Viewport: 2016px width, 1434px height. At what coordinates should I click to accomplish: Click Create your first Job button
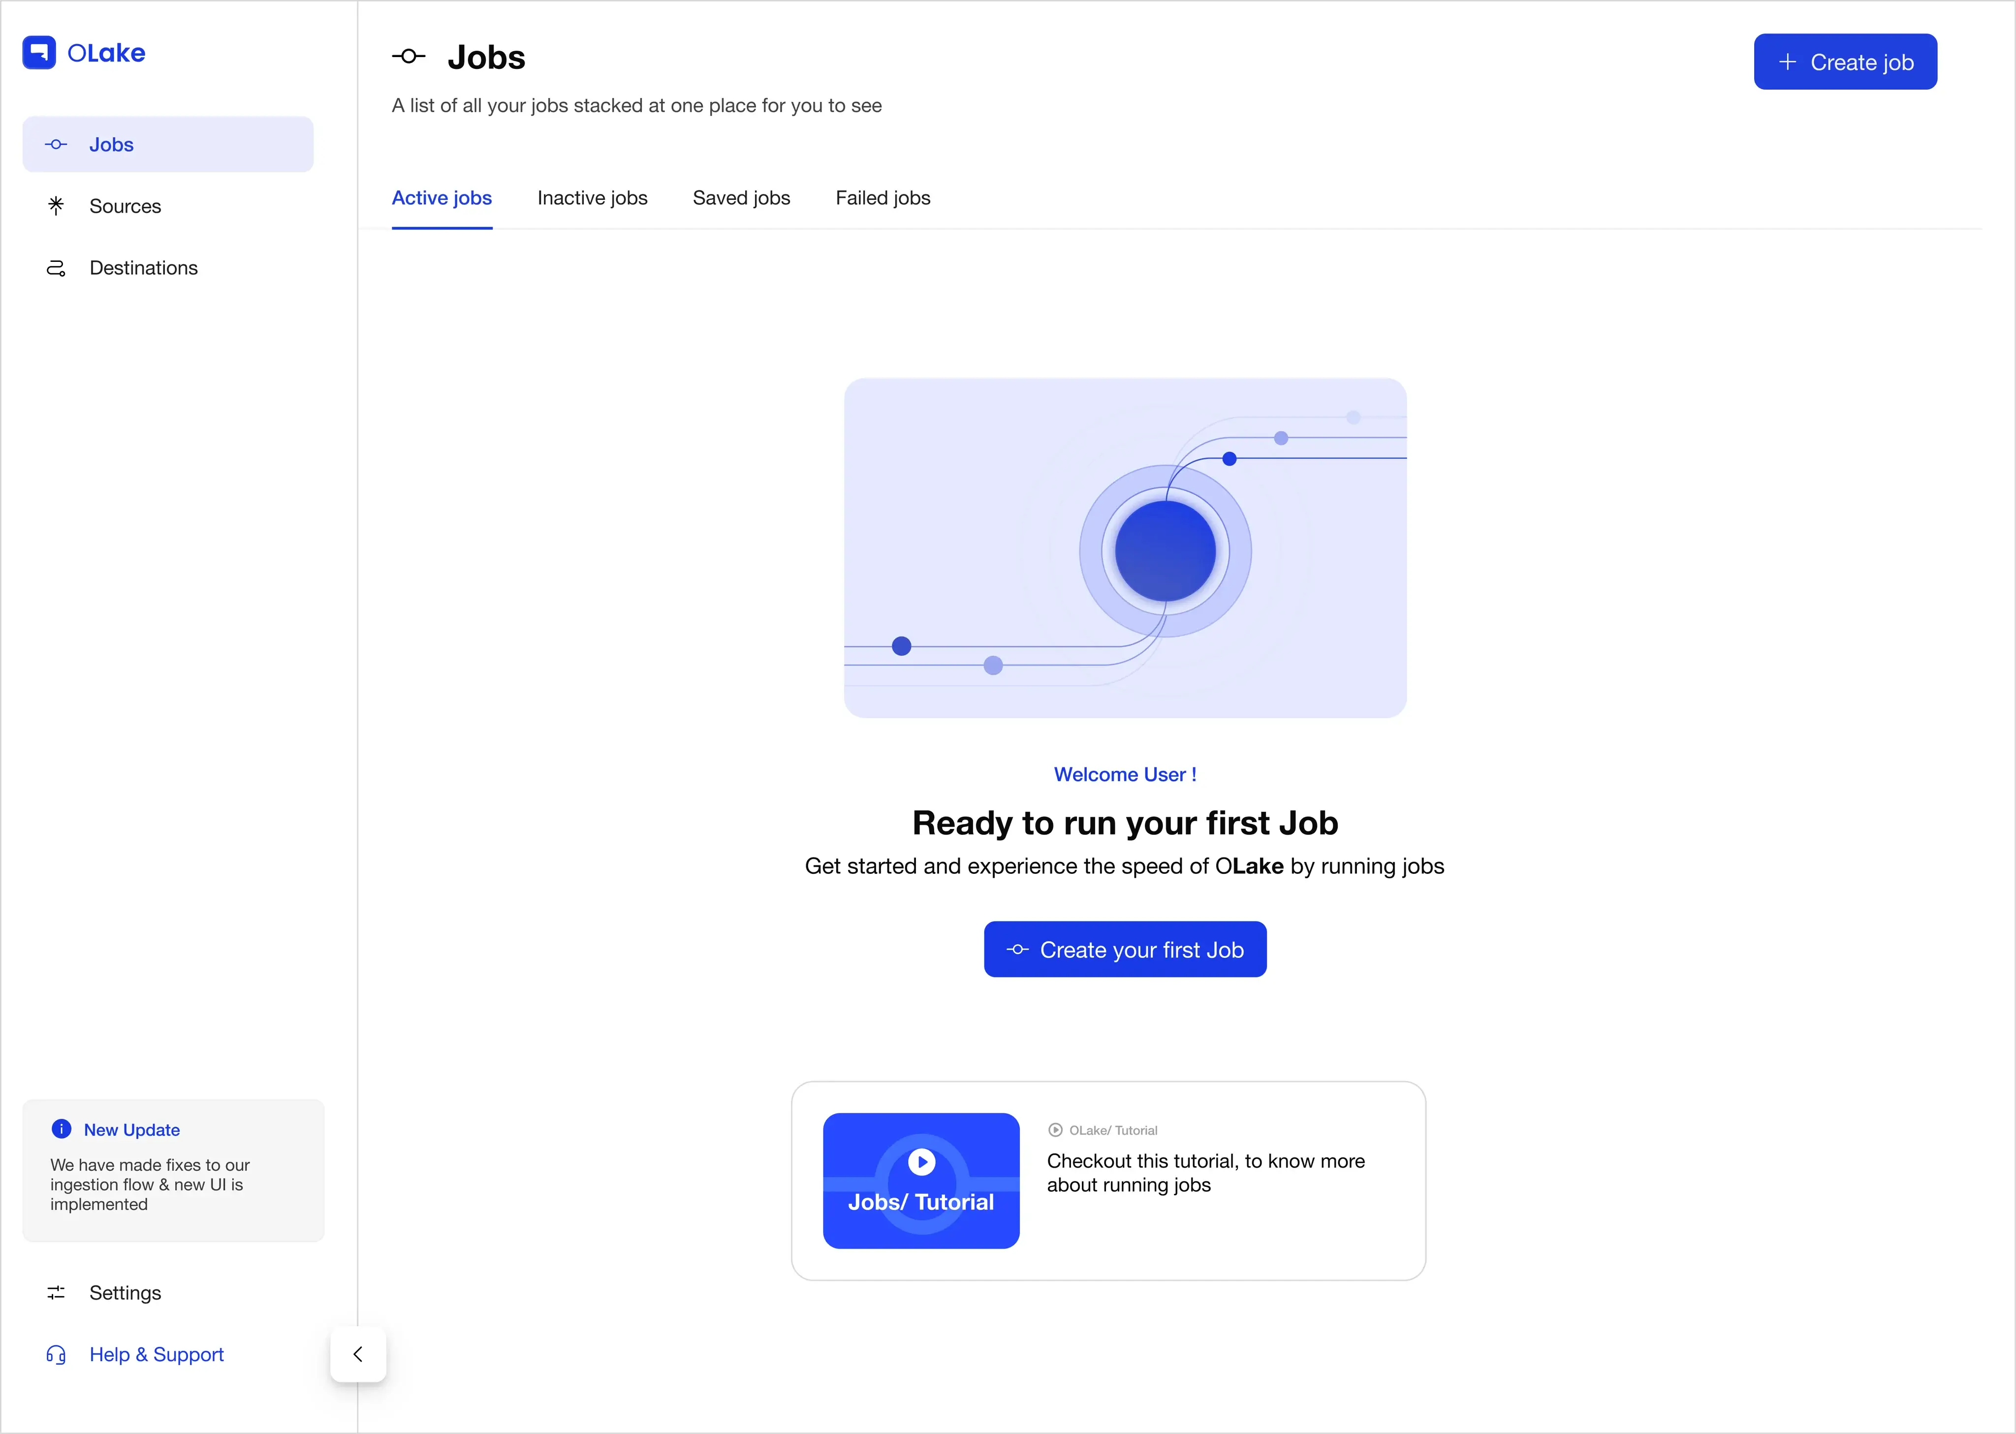pyautogui.click(x=1125, y=950)
